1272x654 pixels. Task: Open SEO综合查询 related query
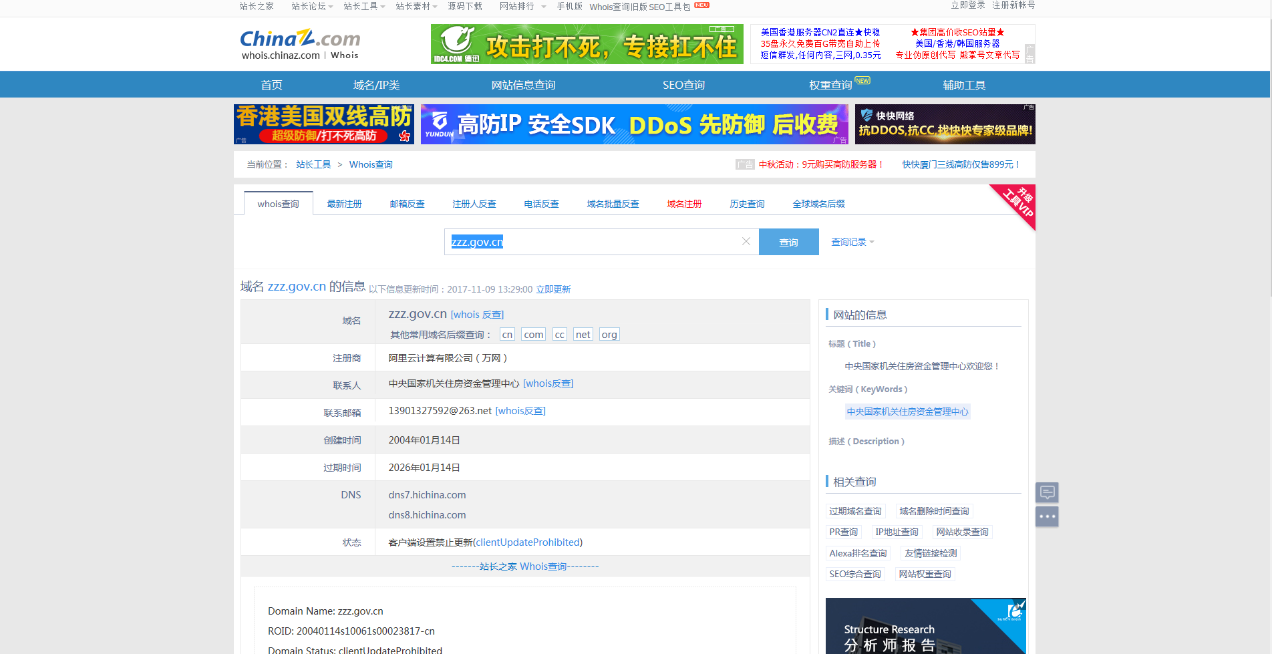855,574
